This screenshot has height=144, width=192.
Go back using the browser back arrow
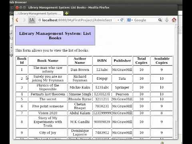pyautogui.click(x=17, y=20)
